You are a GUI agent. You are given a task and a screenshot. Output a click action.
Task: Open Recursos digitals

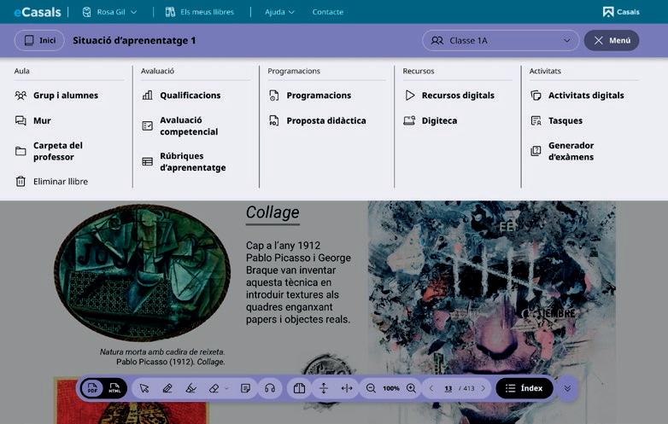coord(449,96)
